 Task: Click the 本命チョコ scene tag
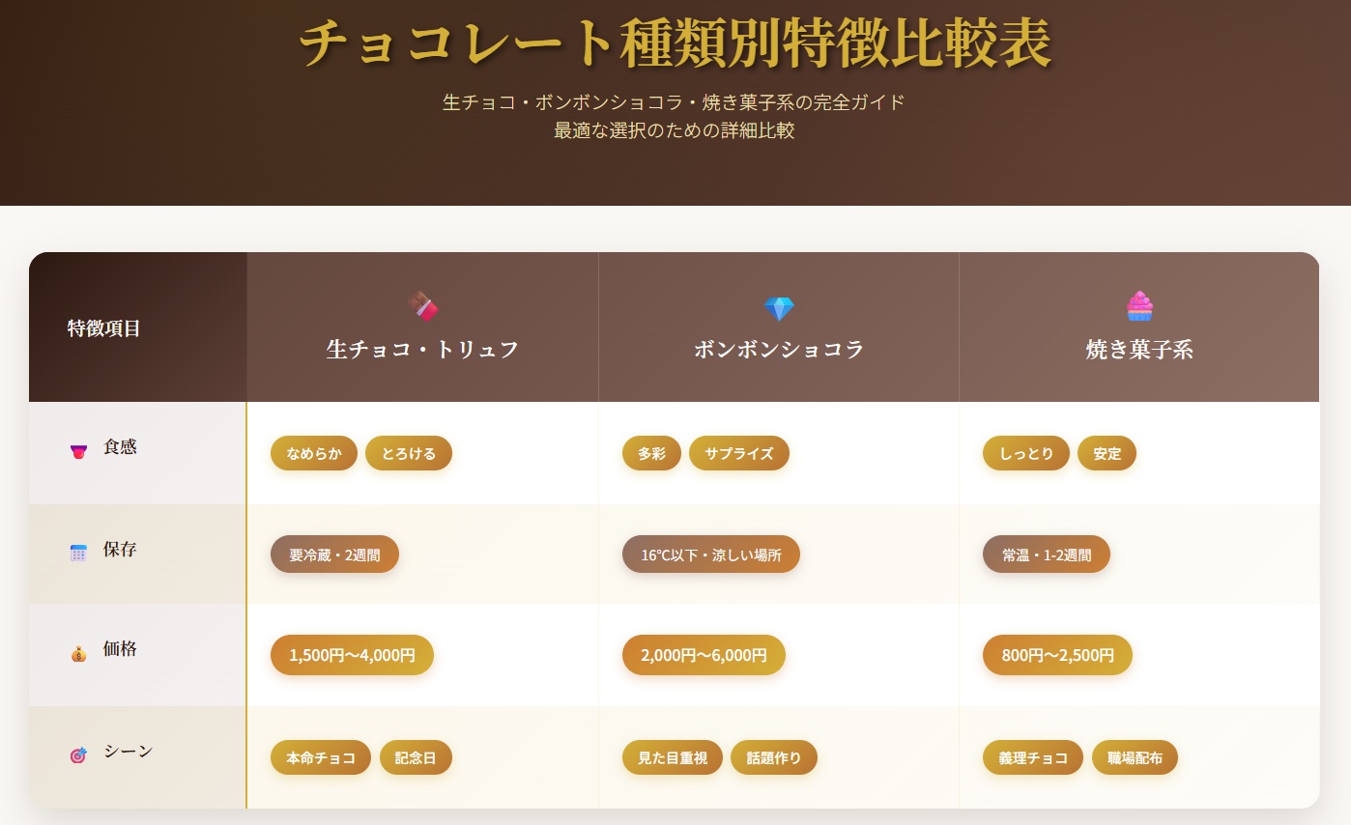tap(321, 757)
